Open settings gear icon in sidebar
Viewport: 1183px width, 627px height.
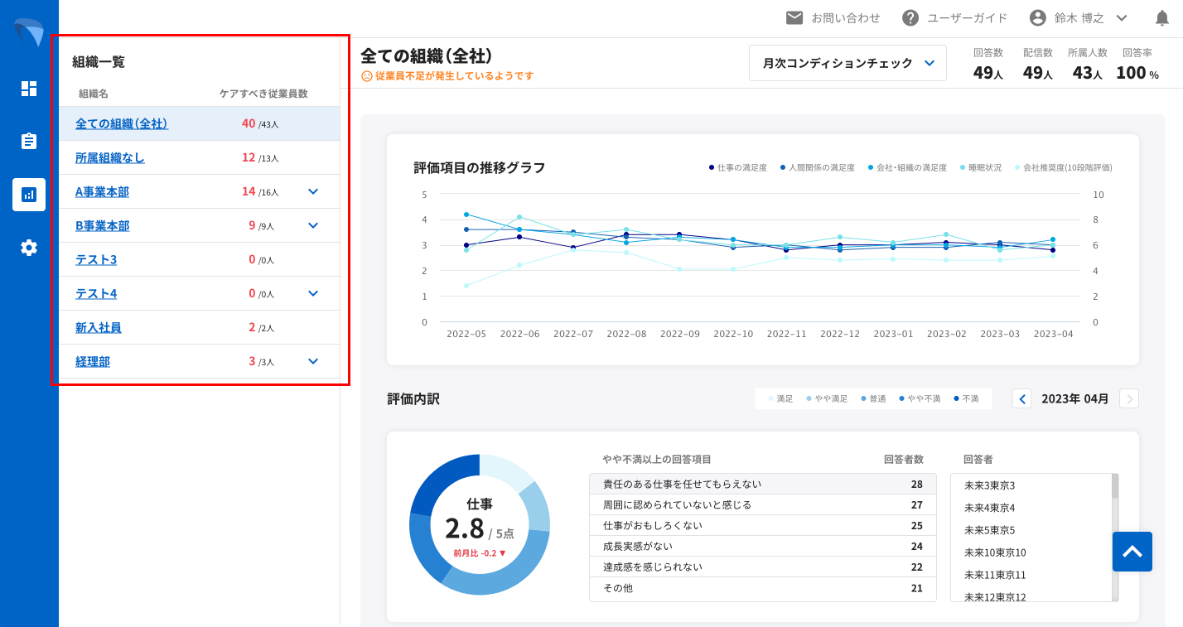(29, 248)
